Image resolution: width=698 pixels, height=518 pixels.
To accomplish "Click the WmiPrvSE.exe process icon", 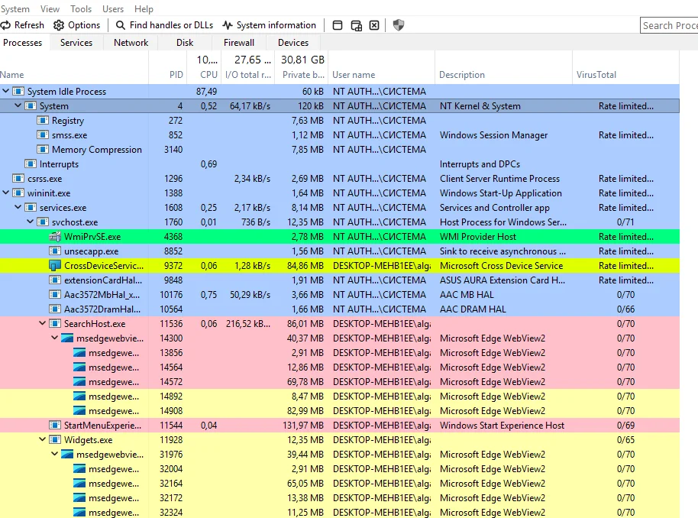I will [55, 237].
